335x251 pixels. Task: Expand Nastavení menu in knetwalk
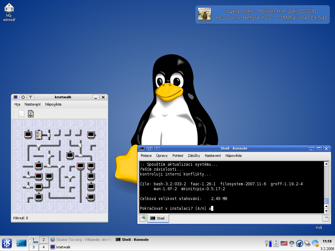coord(32,104)
